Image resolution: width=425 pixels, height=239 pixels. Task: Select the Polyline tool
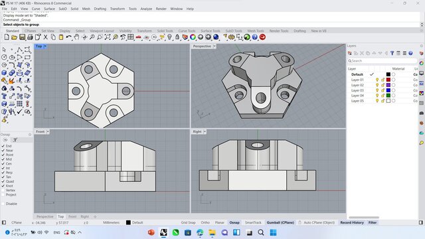click(19, 50)
